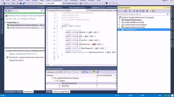Open the Release configuration dropdown
The image size is (174, 97).
[42, 4]
